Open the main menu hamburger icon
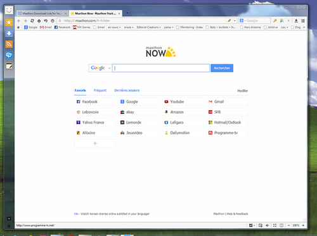Image resolution: width=317 pixels, height=236 pixels. pyautogui.click(x=303, y=21)
